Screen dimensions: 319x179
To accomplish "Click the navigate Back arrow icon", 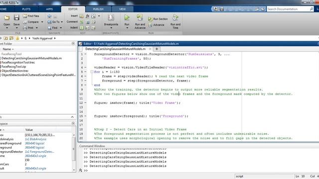I will 49,16.
